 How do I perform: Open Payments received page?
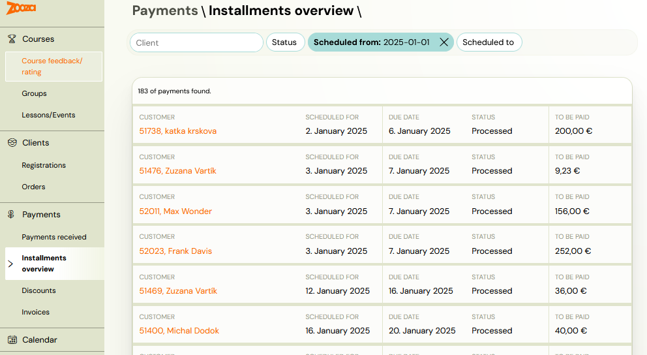point(53,237)
